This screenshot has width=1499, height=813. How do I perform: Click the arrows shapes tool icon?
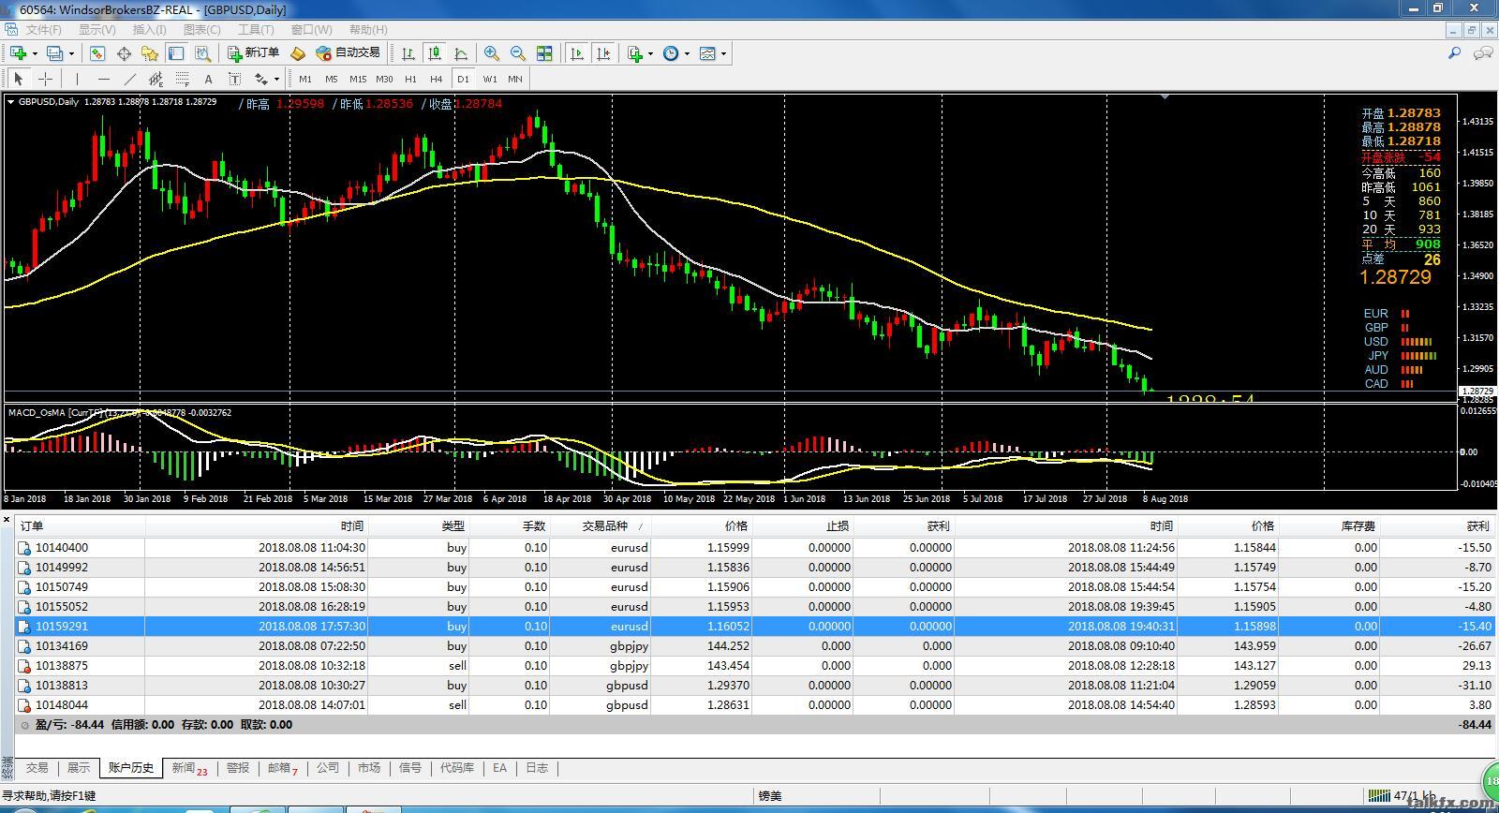tap(261, 79)
